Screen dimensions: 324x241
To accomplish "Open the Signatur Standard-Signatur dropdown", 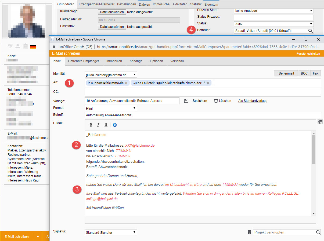I will click(x=111, y=232).
